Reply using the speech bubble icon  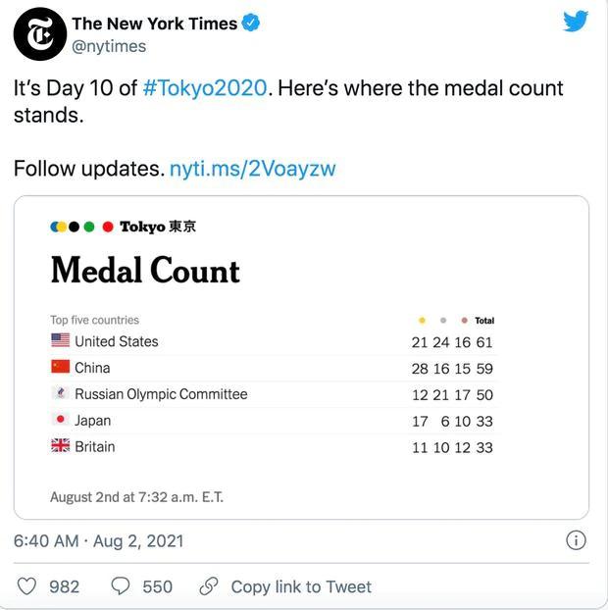coord(121,586)
